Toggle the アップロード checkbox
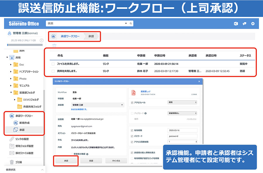This screenshot has width=263, height=173. [x=132, y=113]
